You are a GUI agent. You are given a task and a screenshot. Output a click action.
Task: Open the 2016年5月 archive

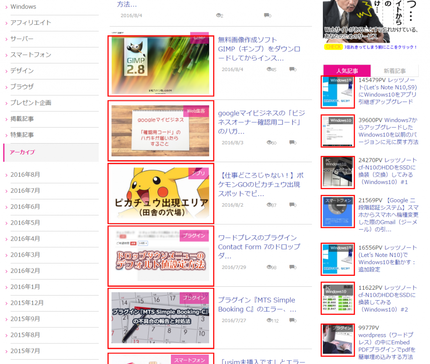tap(25, 223)
